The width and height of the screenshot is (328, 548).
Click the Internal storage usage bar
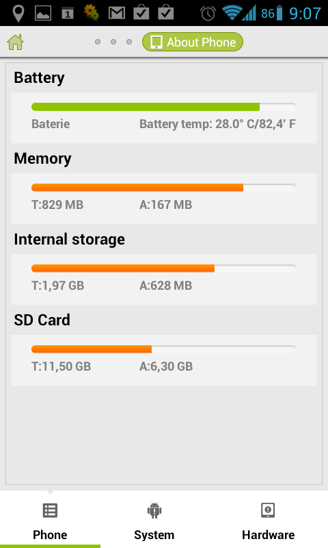[x=164, y=269]
